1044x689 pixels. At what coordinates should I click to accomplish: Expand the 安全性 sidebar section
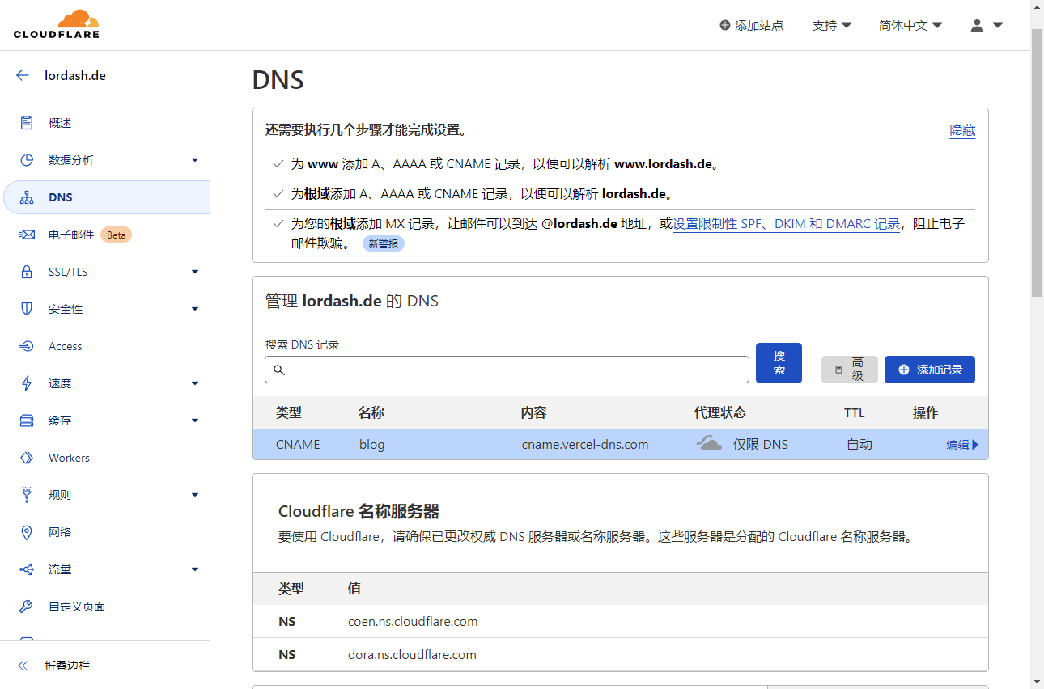click(195, 309)
